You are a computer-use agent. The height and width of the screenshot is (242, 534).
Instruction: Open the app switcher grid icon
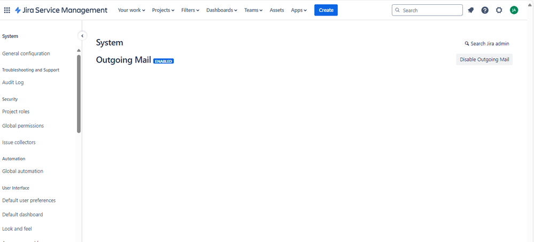7,10
